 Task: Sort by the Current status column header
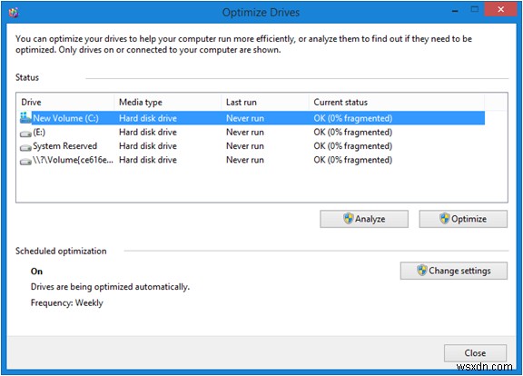397,102
